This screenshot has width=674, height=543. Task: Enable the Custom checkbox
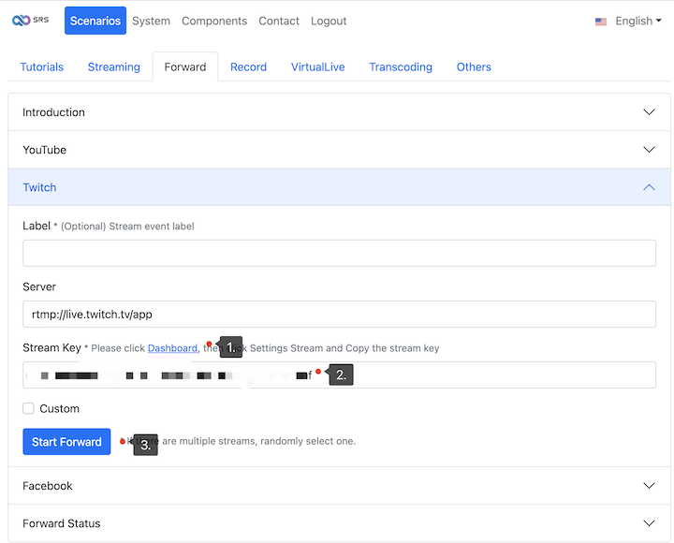coord(28,408)
